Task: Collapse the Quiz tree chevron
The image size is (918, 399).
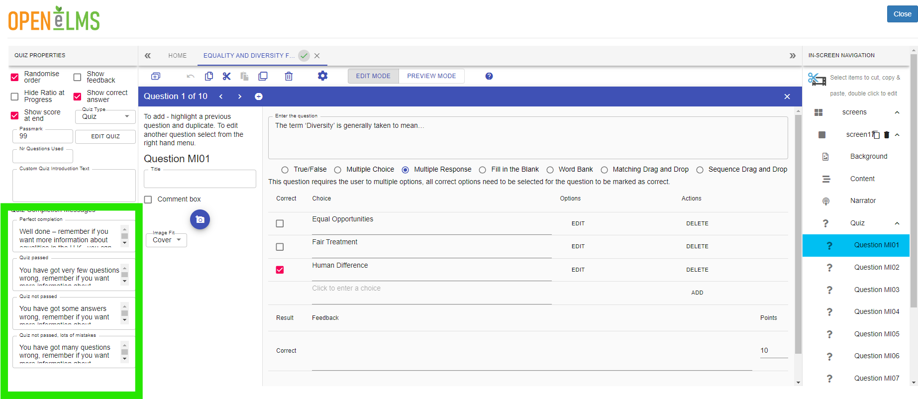Action: pyautogui.click(x=897, y=223)
